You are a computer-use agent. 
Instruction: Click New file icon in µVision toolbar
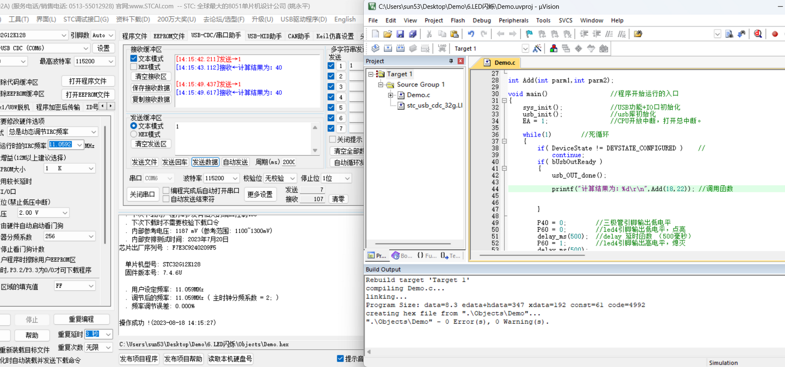pyautogui.click(x=375, y=34)
